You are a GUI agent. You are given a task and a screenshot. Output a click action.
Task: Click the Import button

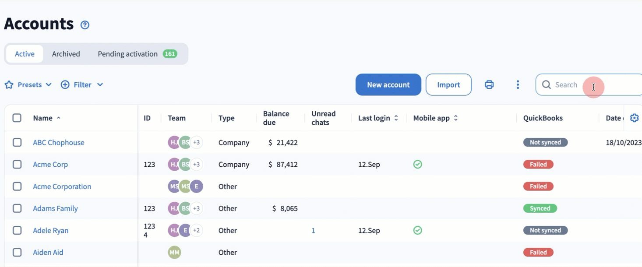coord(448,85)
